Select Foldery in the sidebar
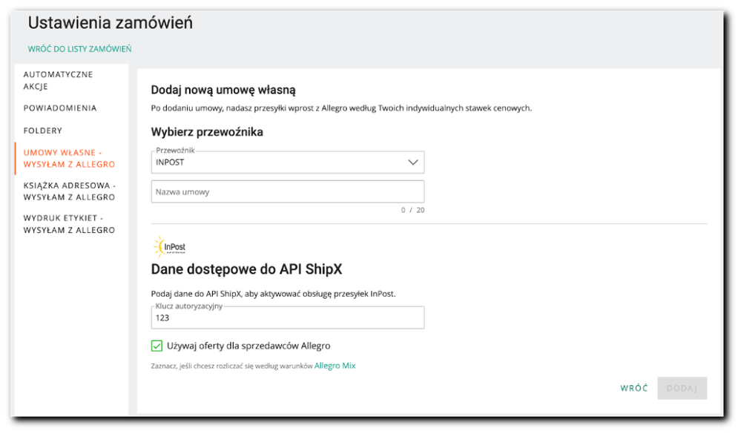The width and height of the screenshot is (741, 434). click(x=43, y=131)
